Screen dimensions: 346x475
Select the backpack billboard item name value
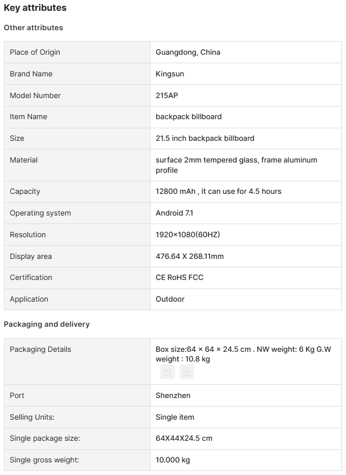[189, 117]
